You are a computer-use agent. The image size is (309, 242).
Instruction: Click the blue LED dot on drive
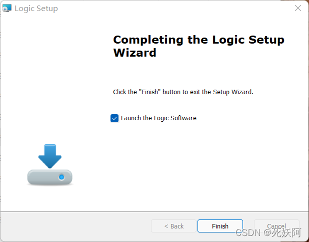point(61,177)
